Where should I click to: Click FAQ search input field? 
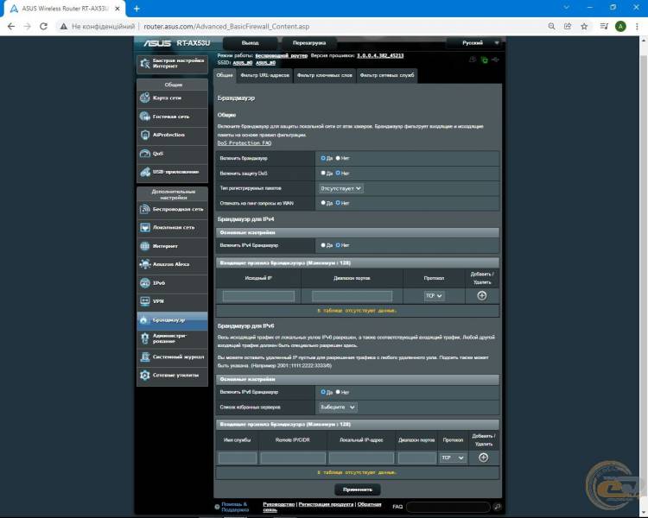pos(448,507)
